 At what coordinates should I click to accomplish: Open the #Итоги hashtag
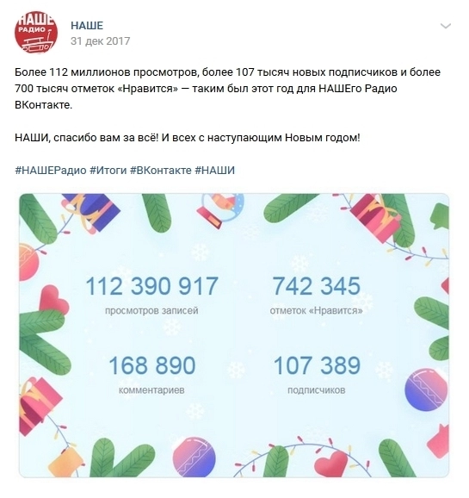(x=108, y=171)
